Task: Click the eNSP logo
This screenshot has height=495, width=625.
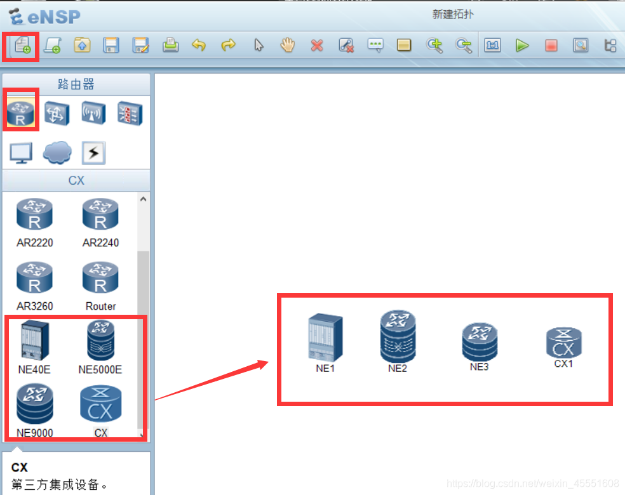Action: click(44, 16)
